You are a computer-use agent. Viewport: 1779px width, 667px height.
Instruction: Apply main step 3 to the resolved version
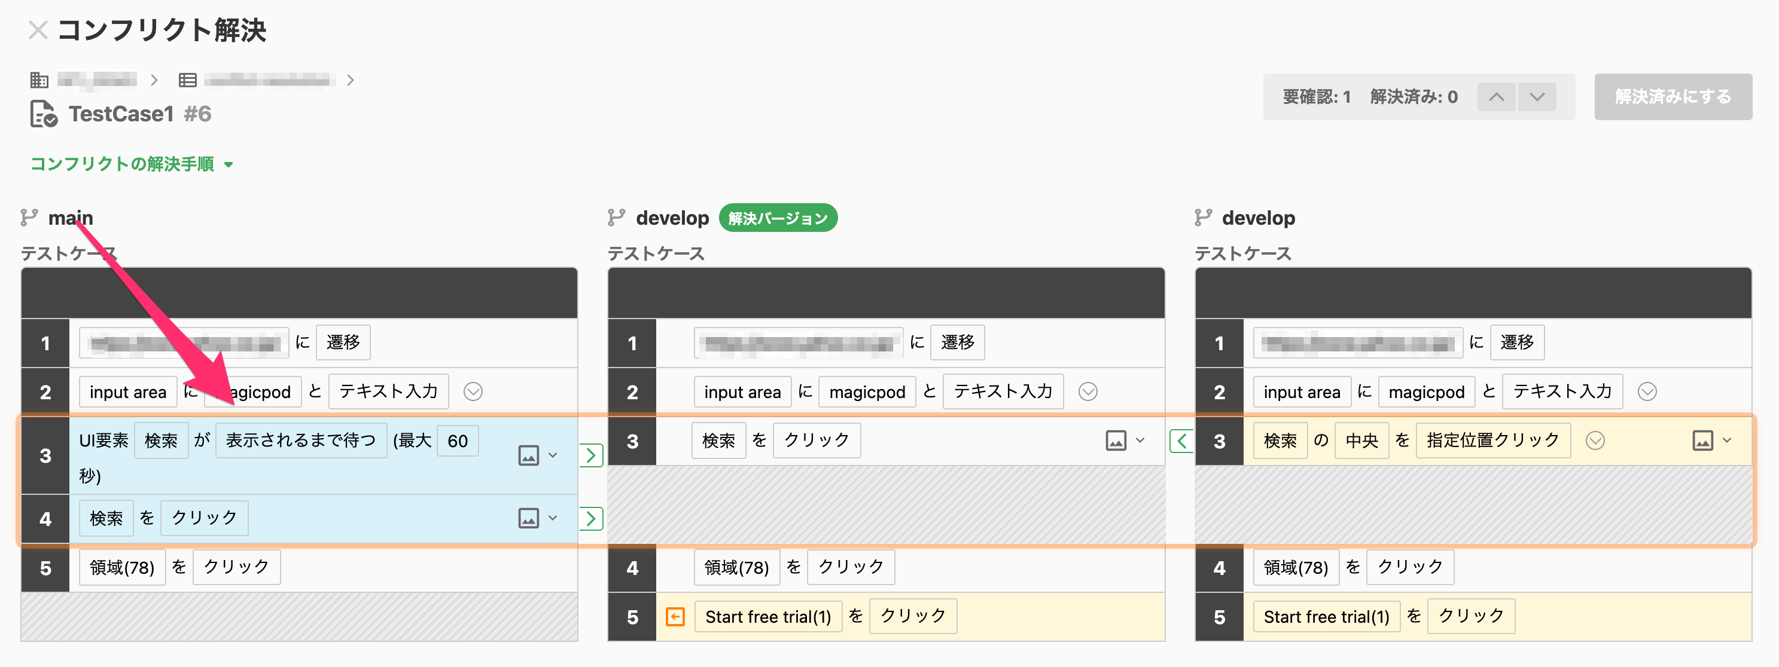click(x=591, y=455)
